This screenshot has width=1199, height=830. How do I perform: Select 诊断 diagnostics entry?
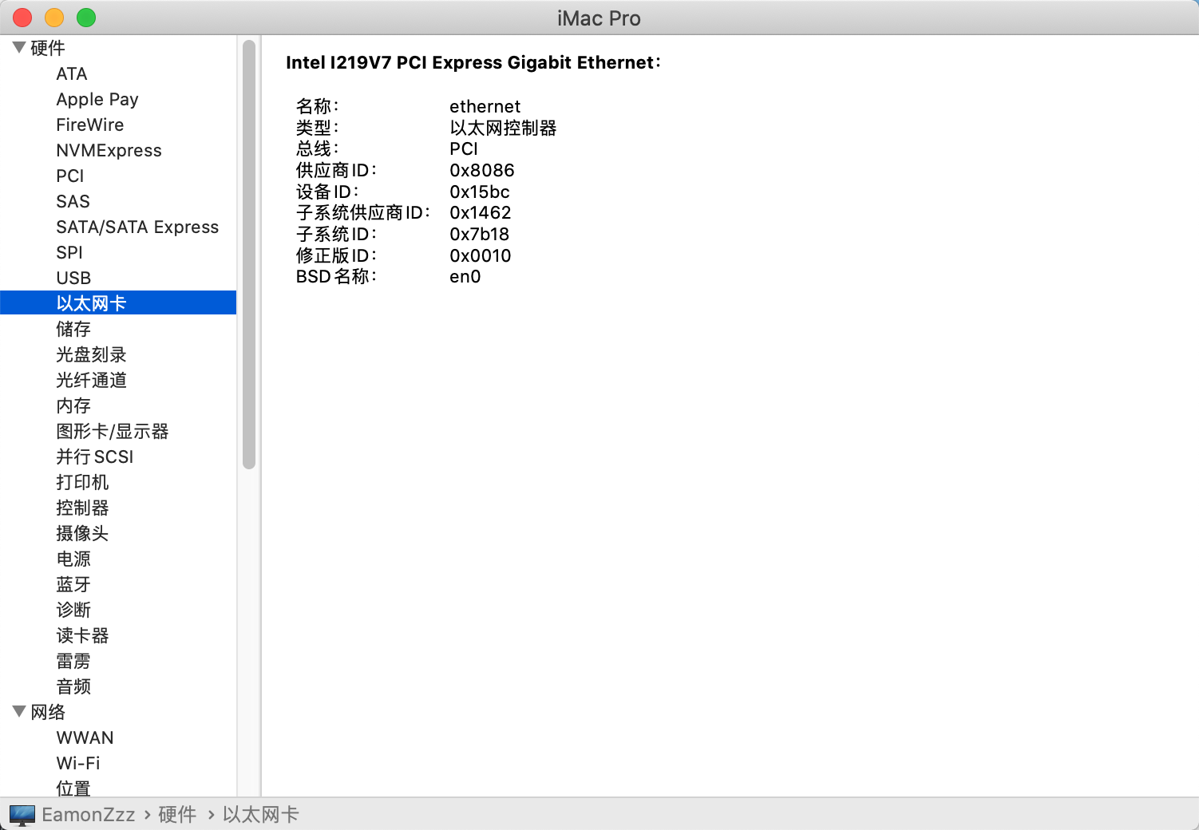pyautogui.click(x=73, y=610)
